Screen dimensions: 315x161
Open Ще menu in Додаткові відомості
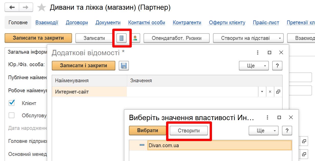(254, 66)
